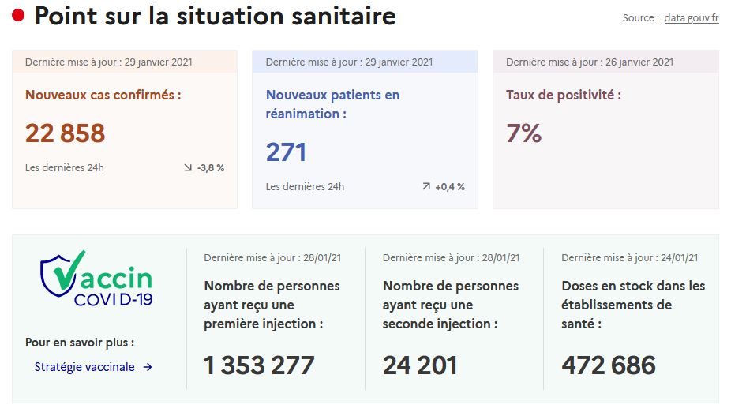This screenshot has height=412, width=731.
Task: Click the 472 686 doses in stock figure
Action: point(609,365)
